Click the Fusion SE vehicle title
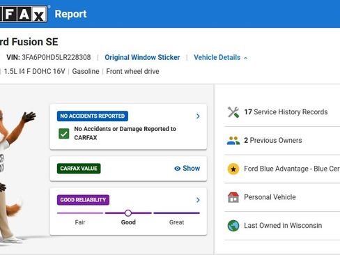Image resolution: width=340 pixels, height=255 pixels. 29,42
